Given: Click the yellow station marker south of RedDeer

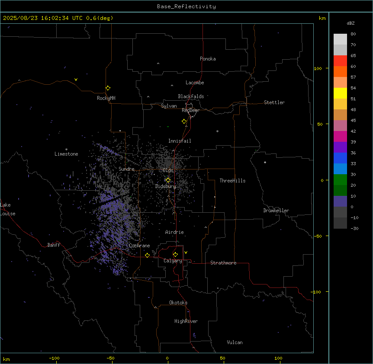Looking at the screenshot, I should pyautogui.click(x=184, y=121).
